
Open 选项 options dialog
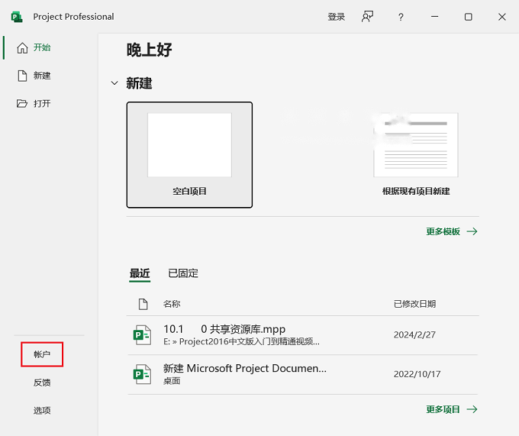click(42, 411)
